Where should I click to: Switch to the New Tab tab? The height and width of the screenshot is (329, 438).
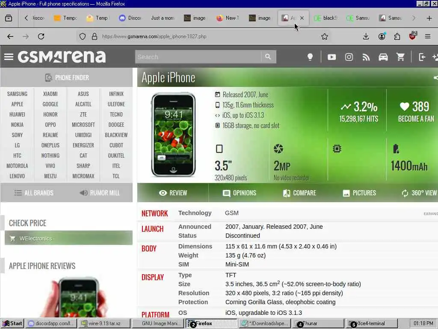[x=228, y=18]
